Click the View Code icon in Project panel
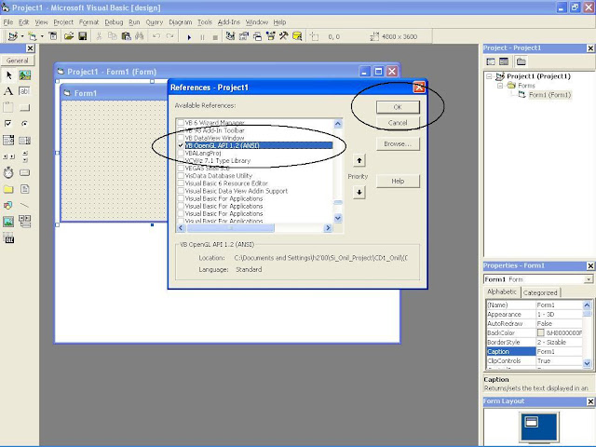The width and height of the screenshot is (596, 447). coord(491,61)
